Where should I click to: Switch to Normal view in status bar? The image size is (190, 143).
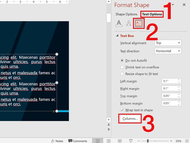[97, 141]
